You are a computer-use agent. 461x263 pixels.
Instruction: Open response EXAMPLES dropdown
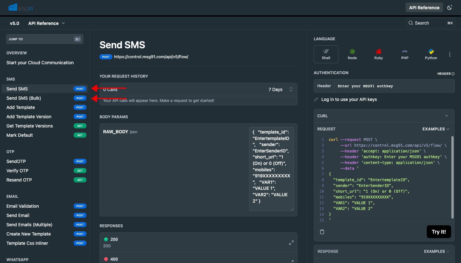(x=437, y=251)
